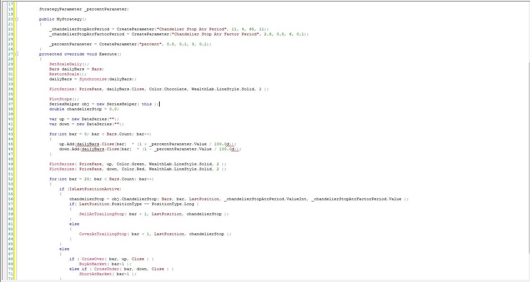Screen dimensions: 530x282
Task: Select line number 52 in the gutter
Action: 11,179
